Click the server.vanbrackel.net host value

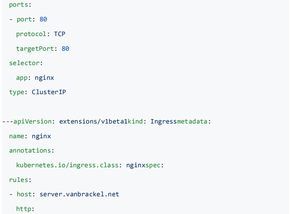(79, 194)
